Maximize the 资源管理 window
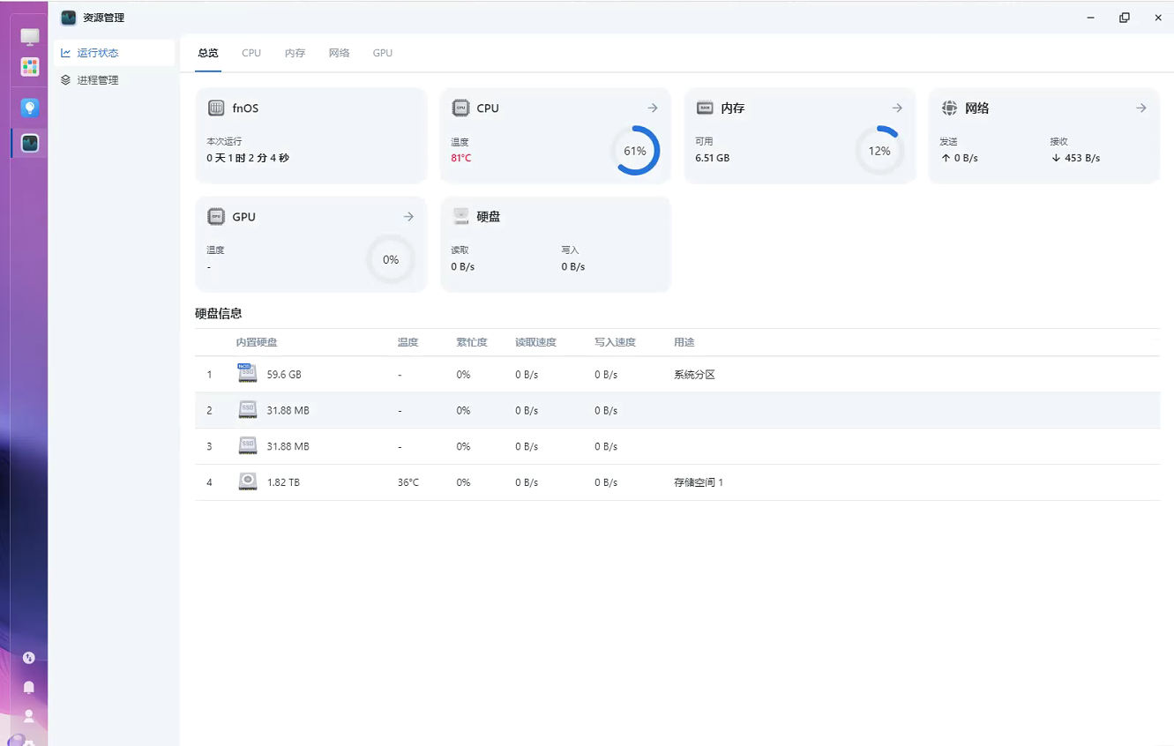 1125,18
